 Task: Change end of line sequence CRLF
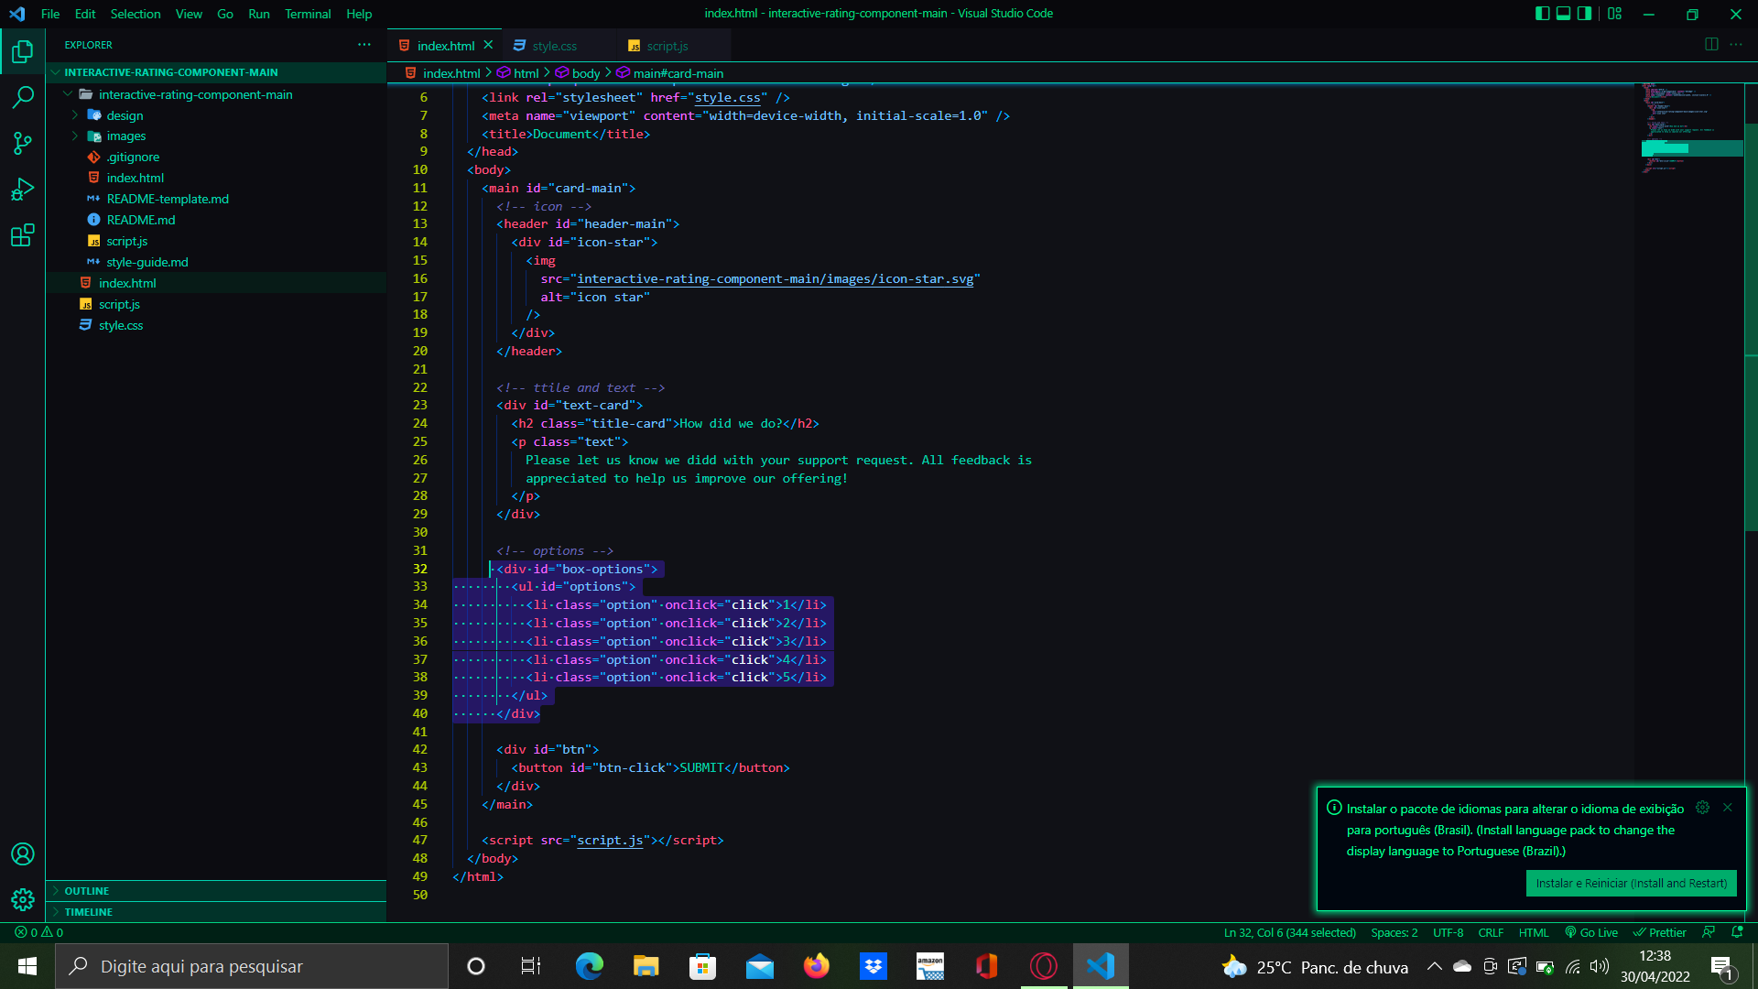coord(1491,932)
